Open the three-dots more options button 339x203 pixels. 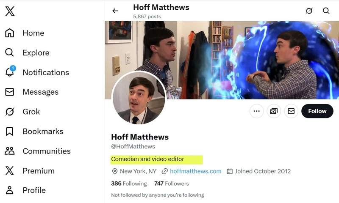pos(256,111)
